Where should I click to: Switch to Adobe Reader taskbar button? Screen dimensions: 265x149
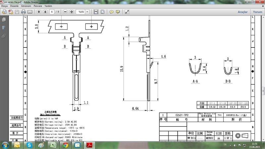[89, 145]
